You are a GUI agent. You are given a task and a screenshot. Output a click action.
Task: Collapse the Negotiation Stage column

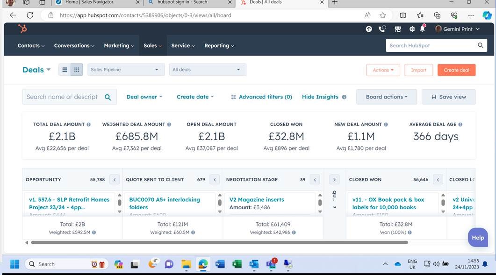315,179
